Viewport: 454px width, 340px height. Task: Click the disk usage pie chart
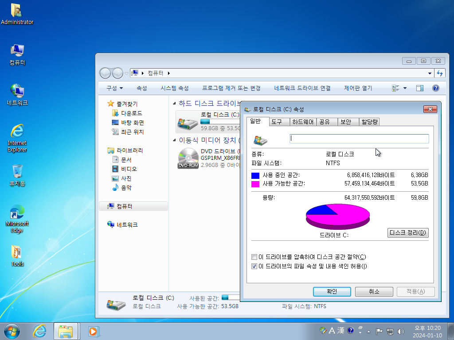click(337, 216)
